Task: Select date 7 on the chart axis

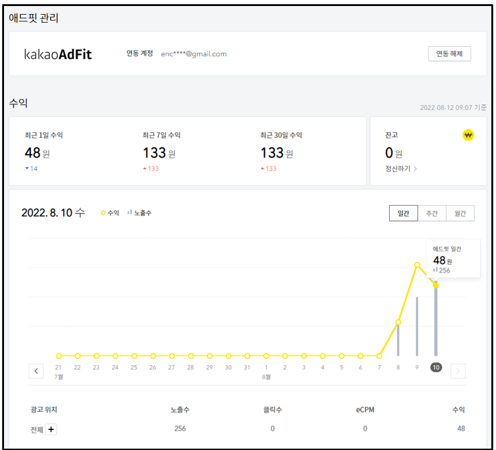Action: pos(379,367)
